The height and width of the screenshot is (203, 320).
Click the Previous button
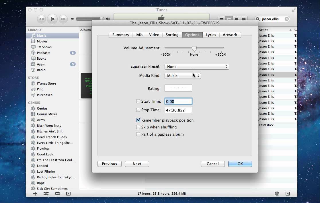point(109,164)
